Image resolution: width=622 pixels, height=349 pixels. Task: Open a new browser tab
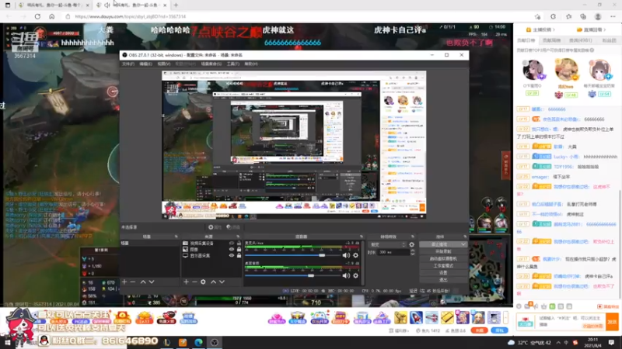(176, 5)
